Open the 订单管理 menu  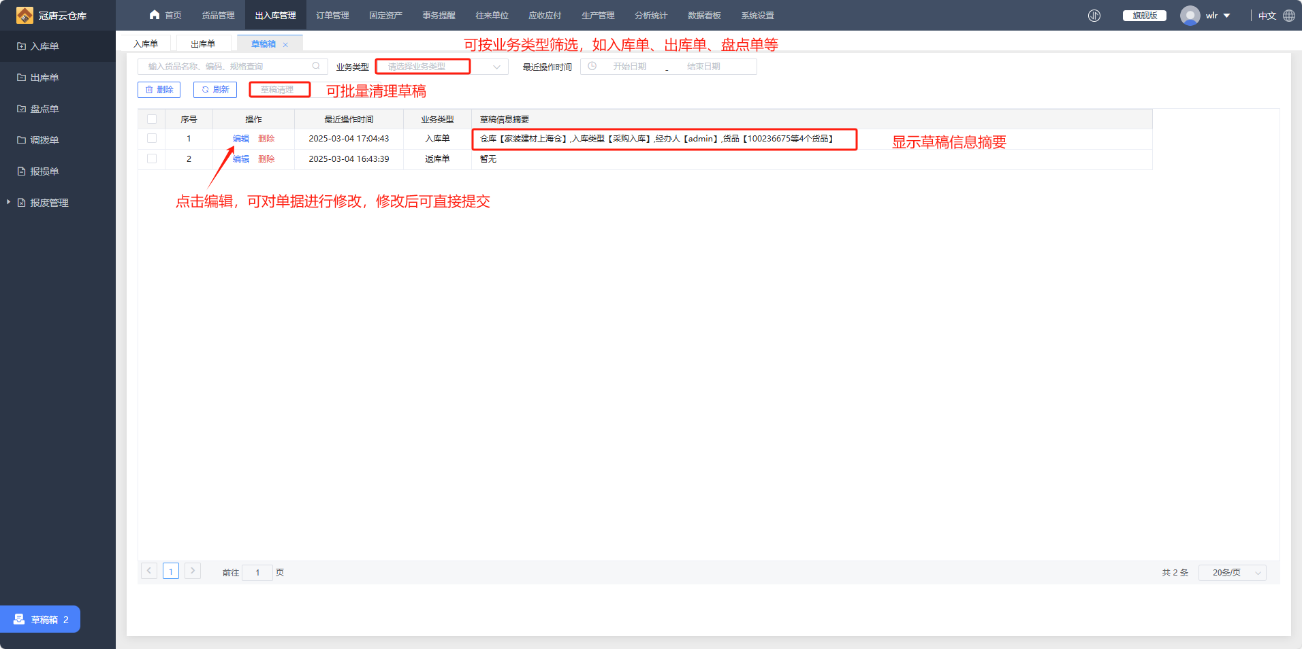(332, 15)
